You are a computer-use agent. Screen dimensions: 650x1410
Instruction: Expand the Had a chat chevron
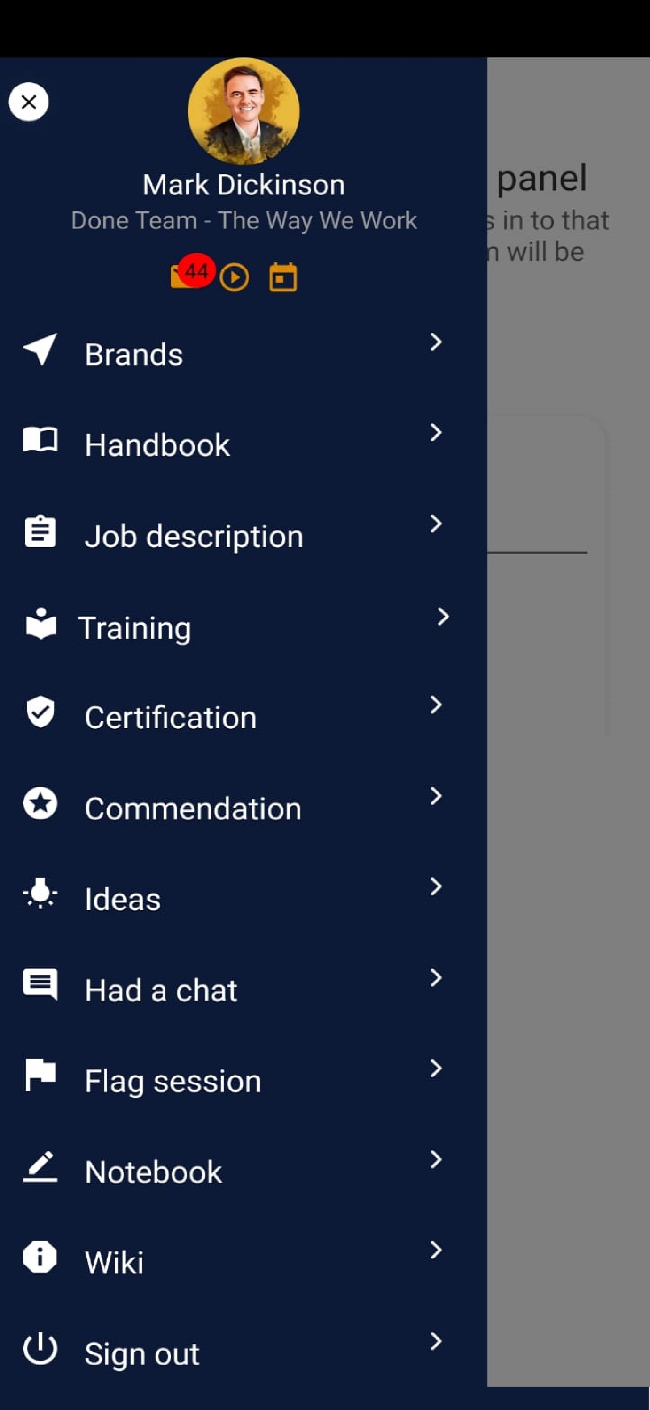click(435, 978)
